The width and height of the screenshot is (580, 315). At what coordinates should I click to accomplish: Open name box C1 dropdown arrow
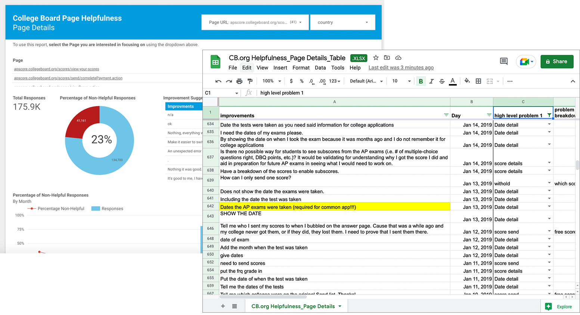236,93
